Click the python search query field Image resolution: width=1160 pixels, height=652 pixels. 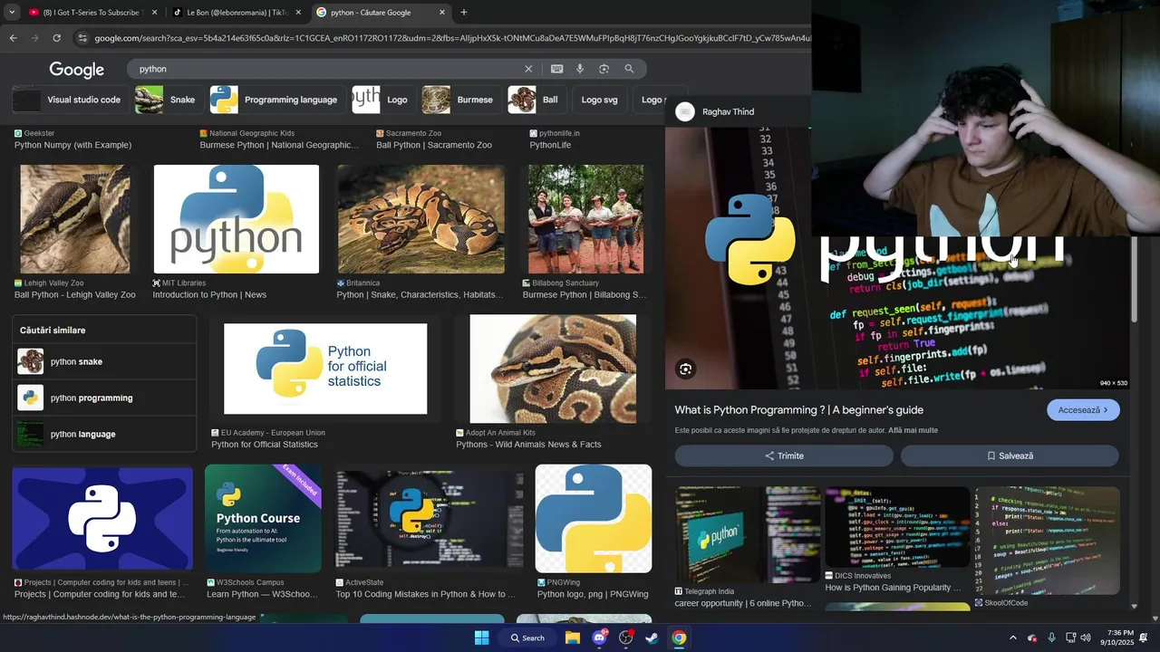click(x=326, y=69)
